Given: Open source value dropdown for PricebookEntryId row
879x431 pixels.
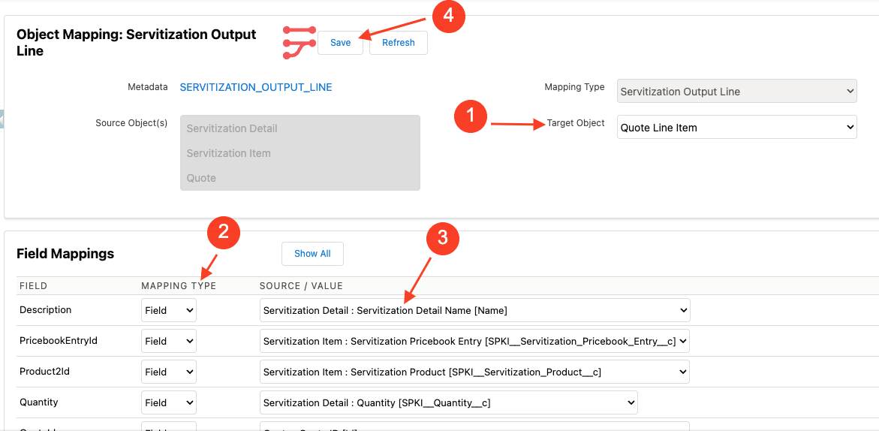Looking at the screenshot, I should 475,341.
